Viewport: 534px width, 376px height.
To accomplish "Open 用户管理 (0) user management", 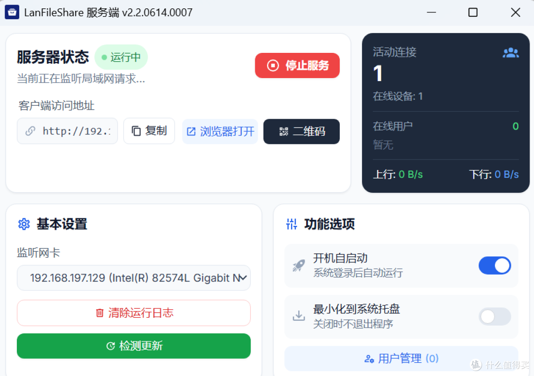I will (401, 359).
